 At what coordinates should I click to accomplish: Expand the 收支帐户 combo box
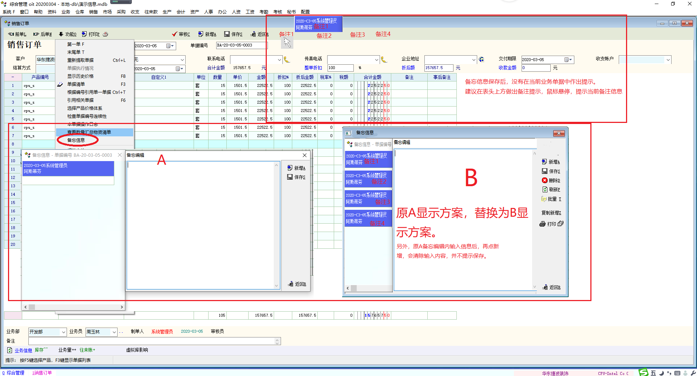(x=668, y=60)
